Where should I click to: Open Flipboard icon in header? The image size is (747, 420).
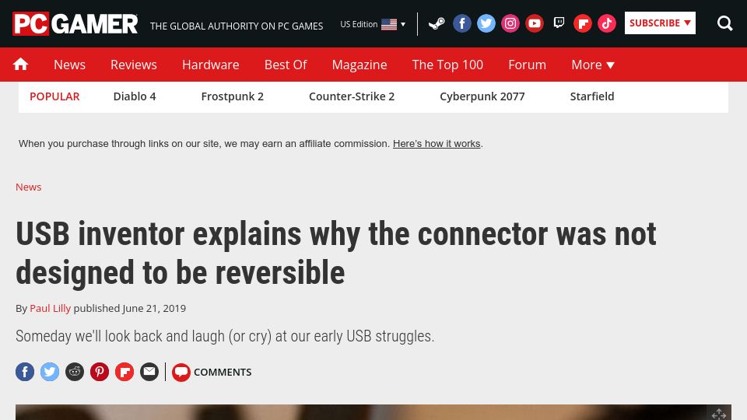point(583,23)
